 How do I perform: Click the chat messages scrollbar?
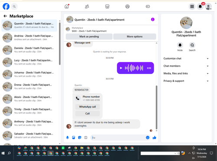[x=156, y=107]
